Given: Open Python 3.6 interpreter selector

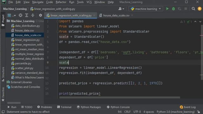Looking at the screenshot, I should pyautogui.click(x=175, y=112).
